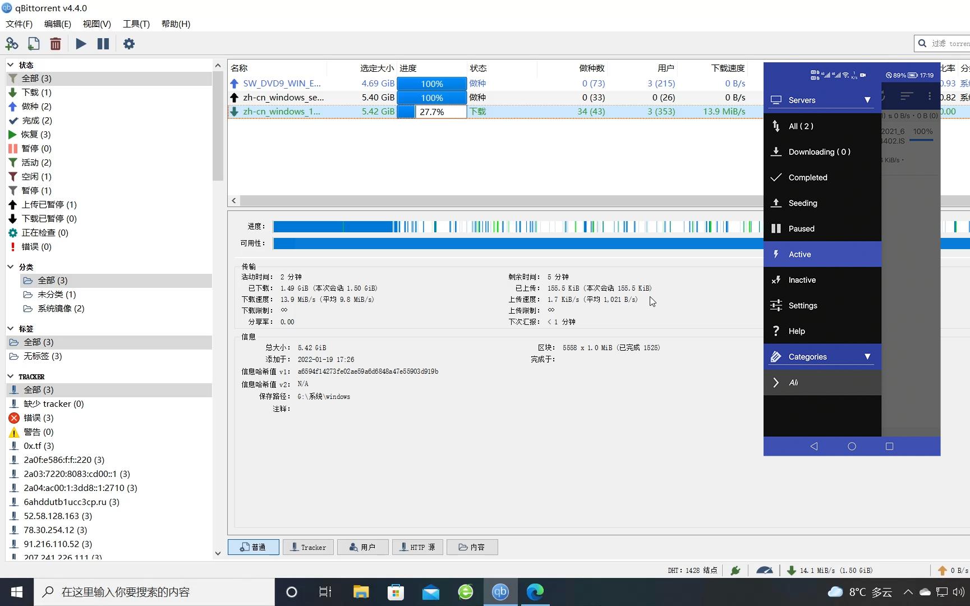
Task: Click the add torrent file toolbar icon
Action: coord(34,44)
